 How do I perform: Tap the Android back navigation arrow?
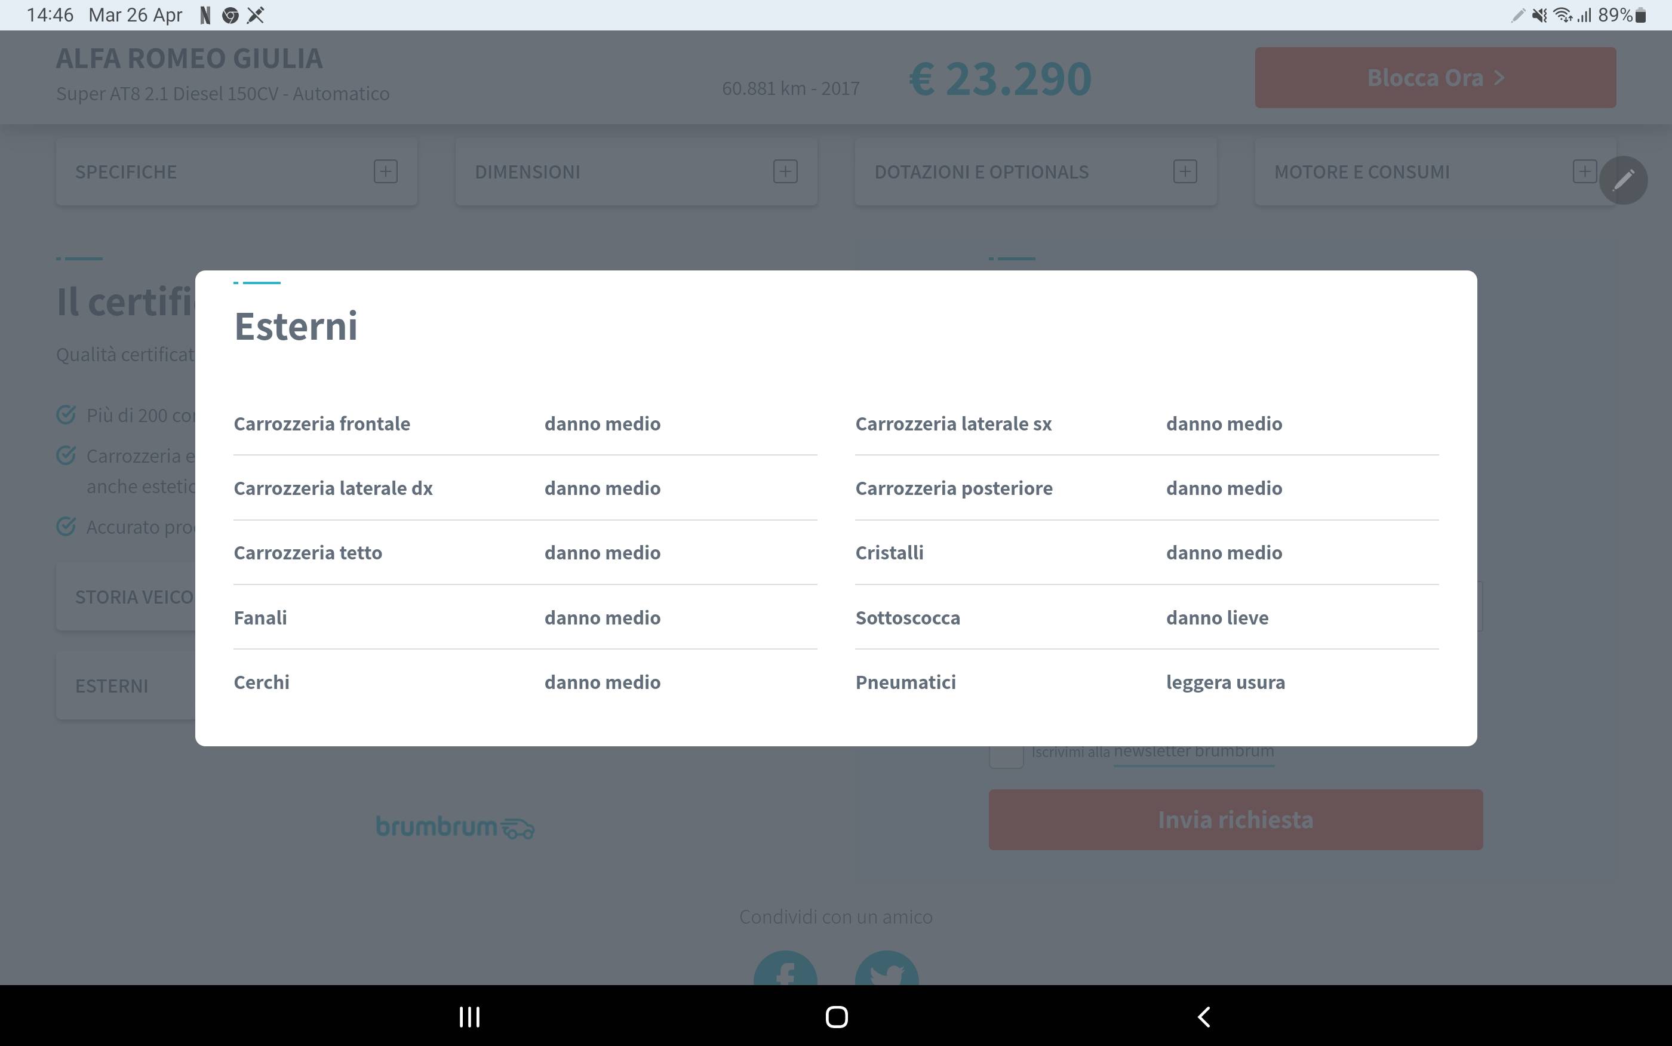tap(1204, 1016)
